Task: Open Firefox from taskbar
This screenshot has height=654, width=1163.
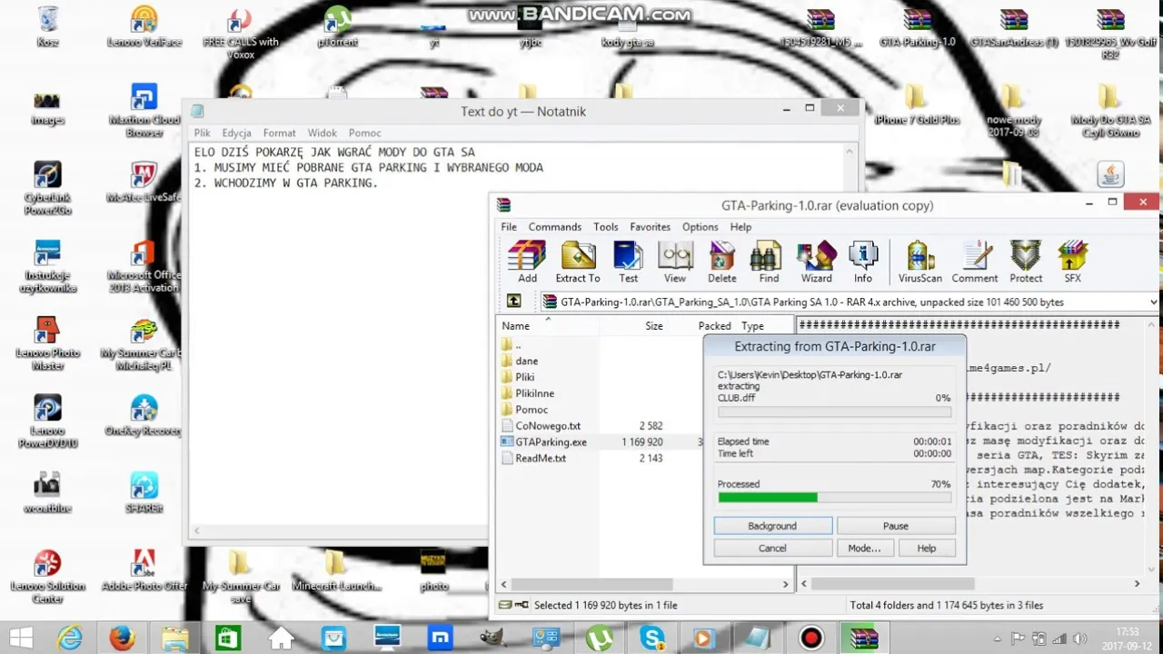Action: 122,638
